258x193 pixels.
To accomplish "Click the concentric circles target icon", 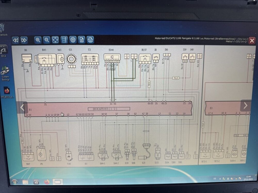I will point(73,40).
